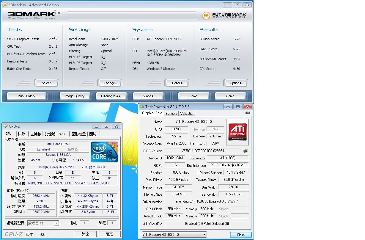Click the ATI Radeon logo

point(237,132)
